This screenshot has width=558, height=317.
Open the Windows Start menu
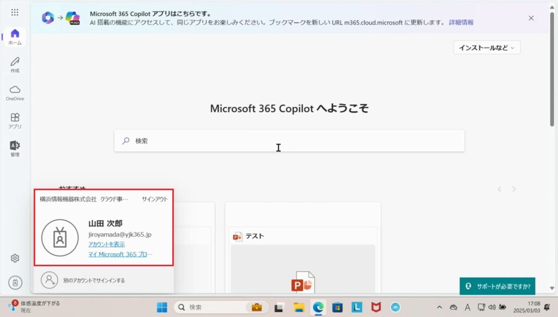pos(162,307)
